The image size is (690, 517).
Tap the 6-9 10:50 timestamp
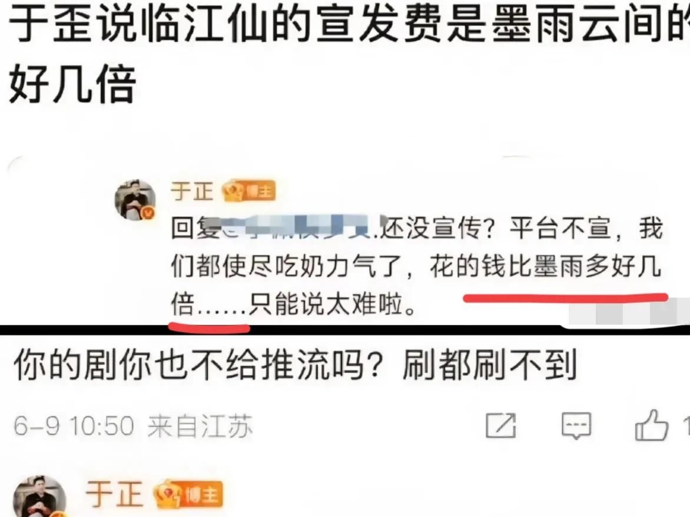tap(74, 426)
